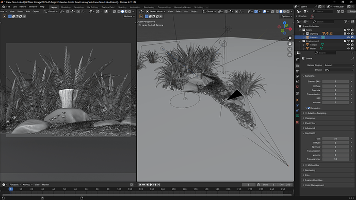
Task: Select the tweak tool icon in left viewport
Action: (4, 16)
